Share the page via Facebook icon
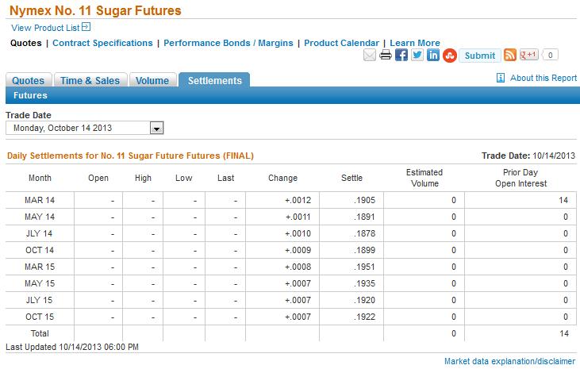 401,55
